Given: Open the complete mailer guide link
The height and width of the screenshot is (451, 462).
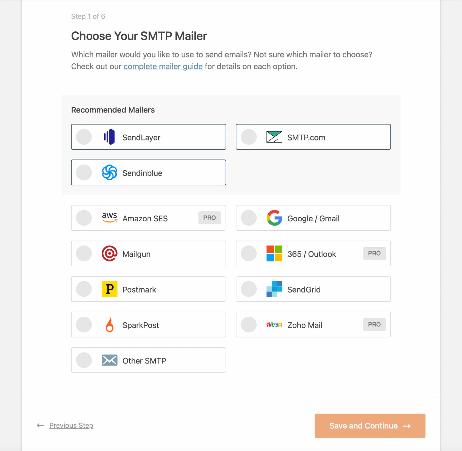Looking at the screenshot, I should [163, 67].
